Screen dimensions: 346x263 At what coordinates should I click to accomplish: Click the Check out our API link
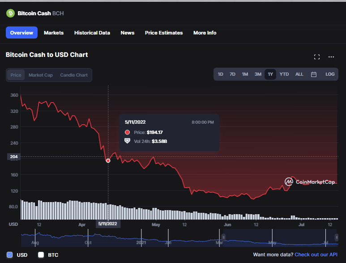316,254
